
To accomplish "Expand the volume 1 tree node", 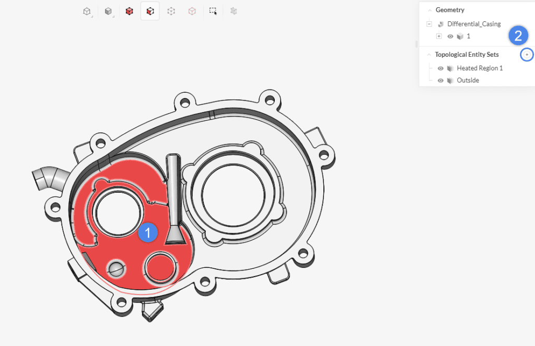I will 439,36.
